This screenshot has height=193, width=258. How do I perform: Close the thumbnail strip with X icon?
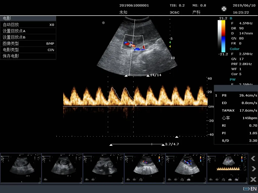click(x=253, y=179)
